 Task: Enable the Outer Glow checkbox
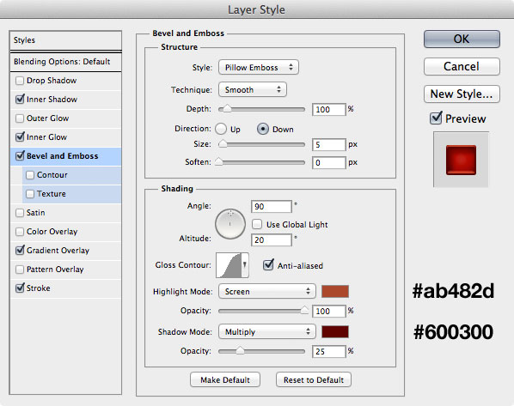point(20,118)
